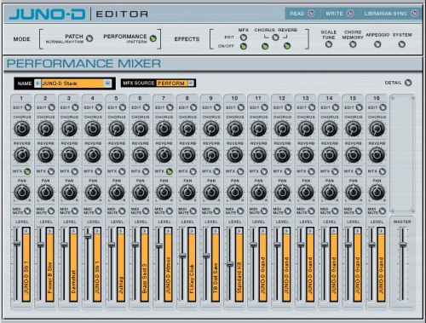The width and height of the screenshot is (426, 323).
Task: Click the REVERB knob on part 9
Action: point(211,155)
